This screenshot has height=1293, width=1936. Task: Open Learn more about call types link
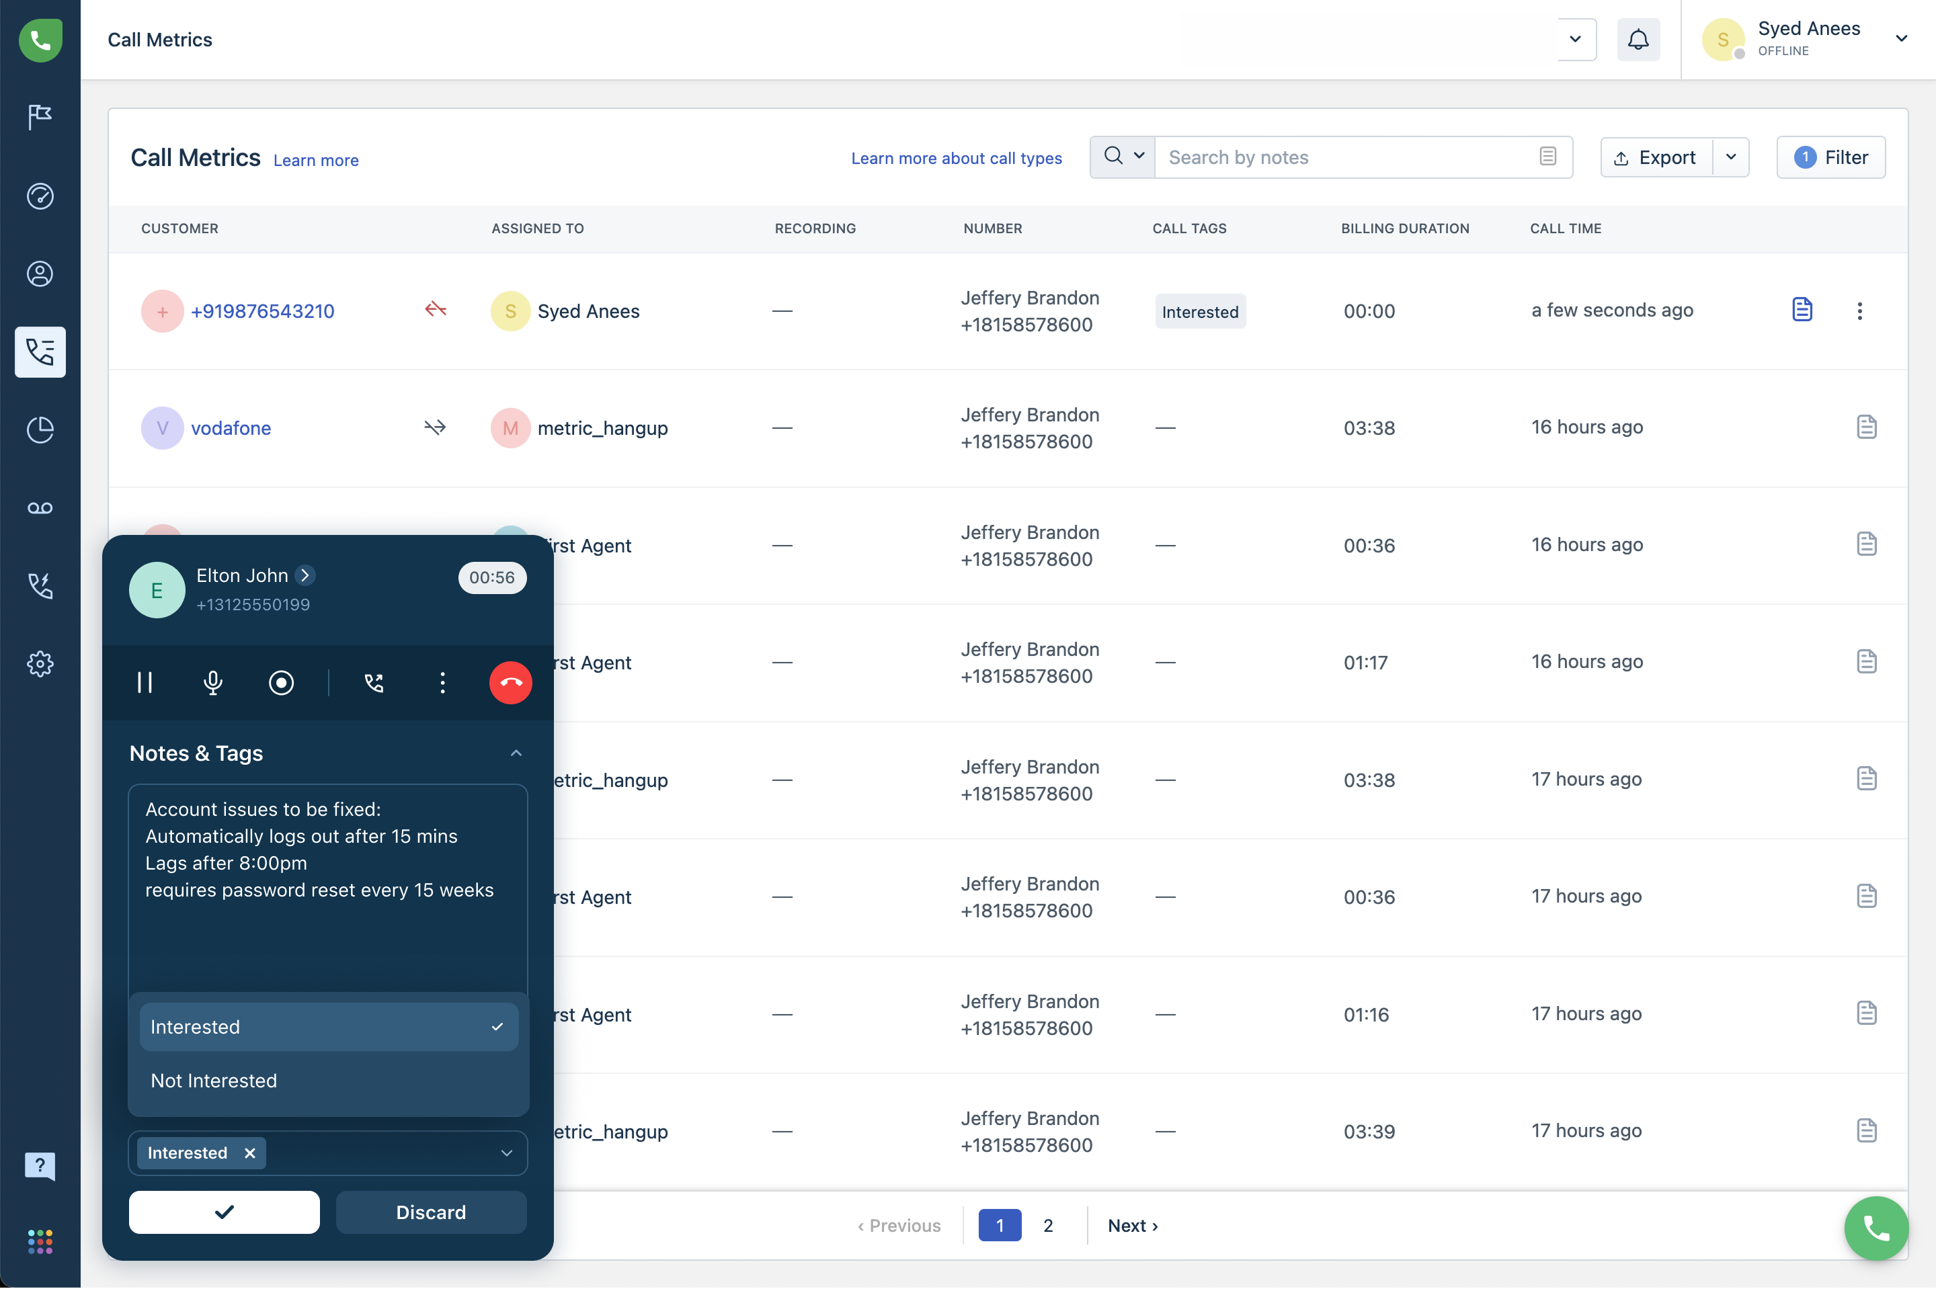[x=956, y=159]
